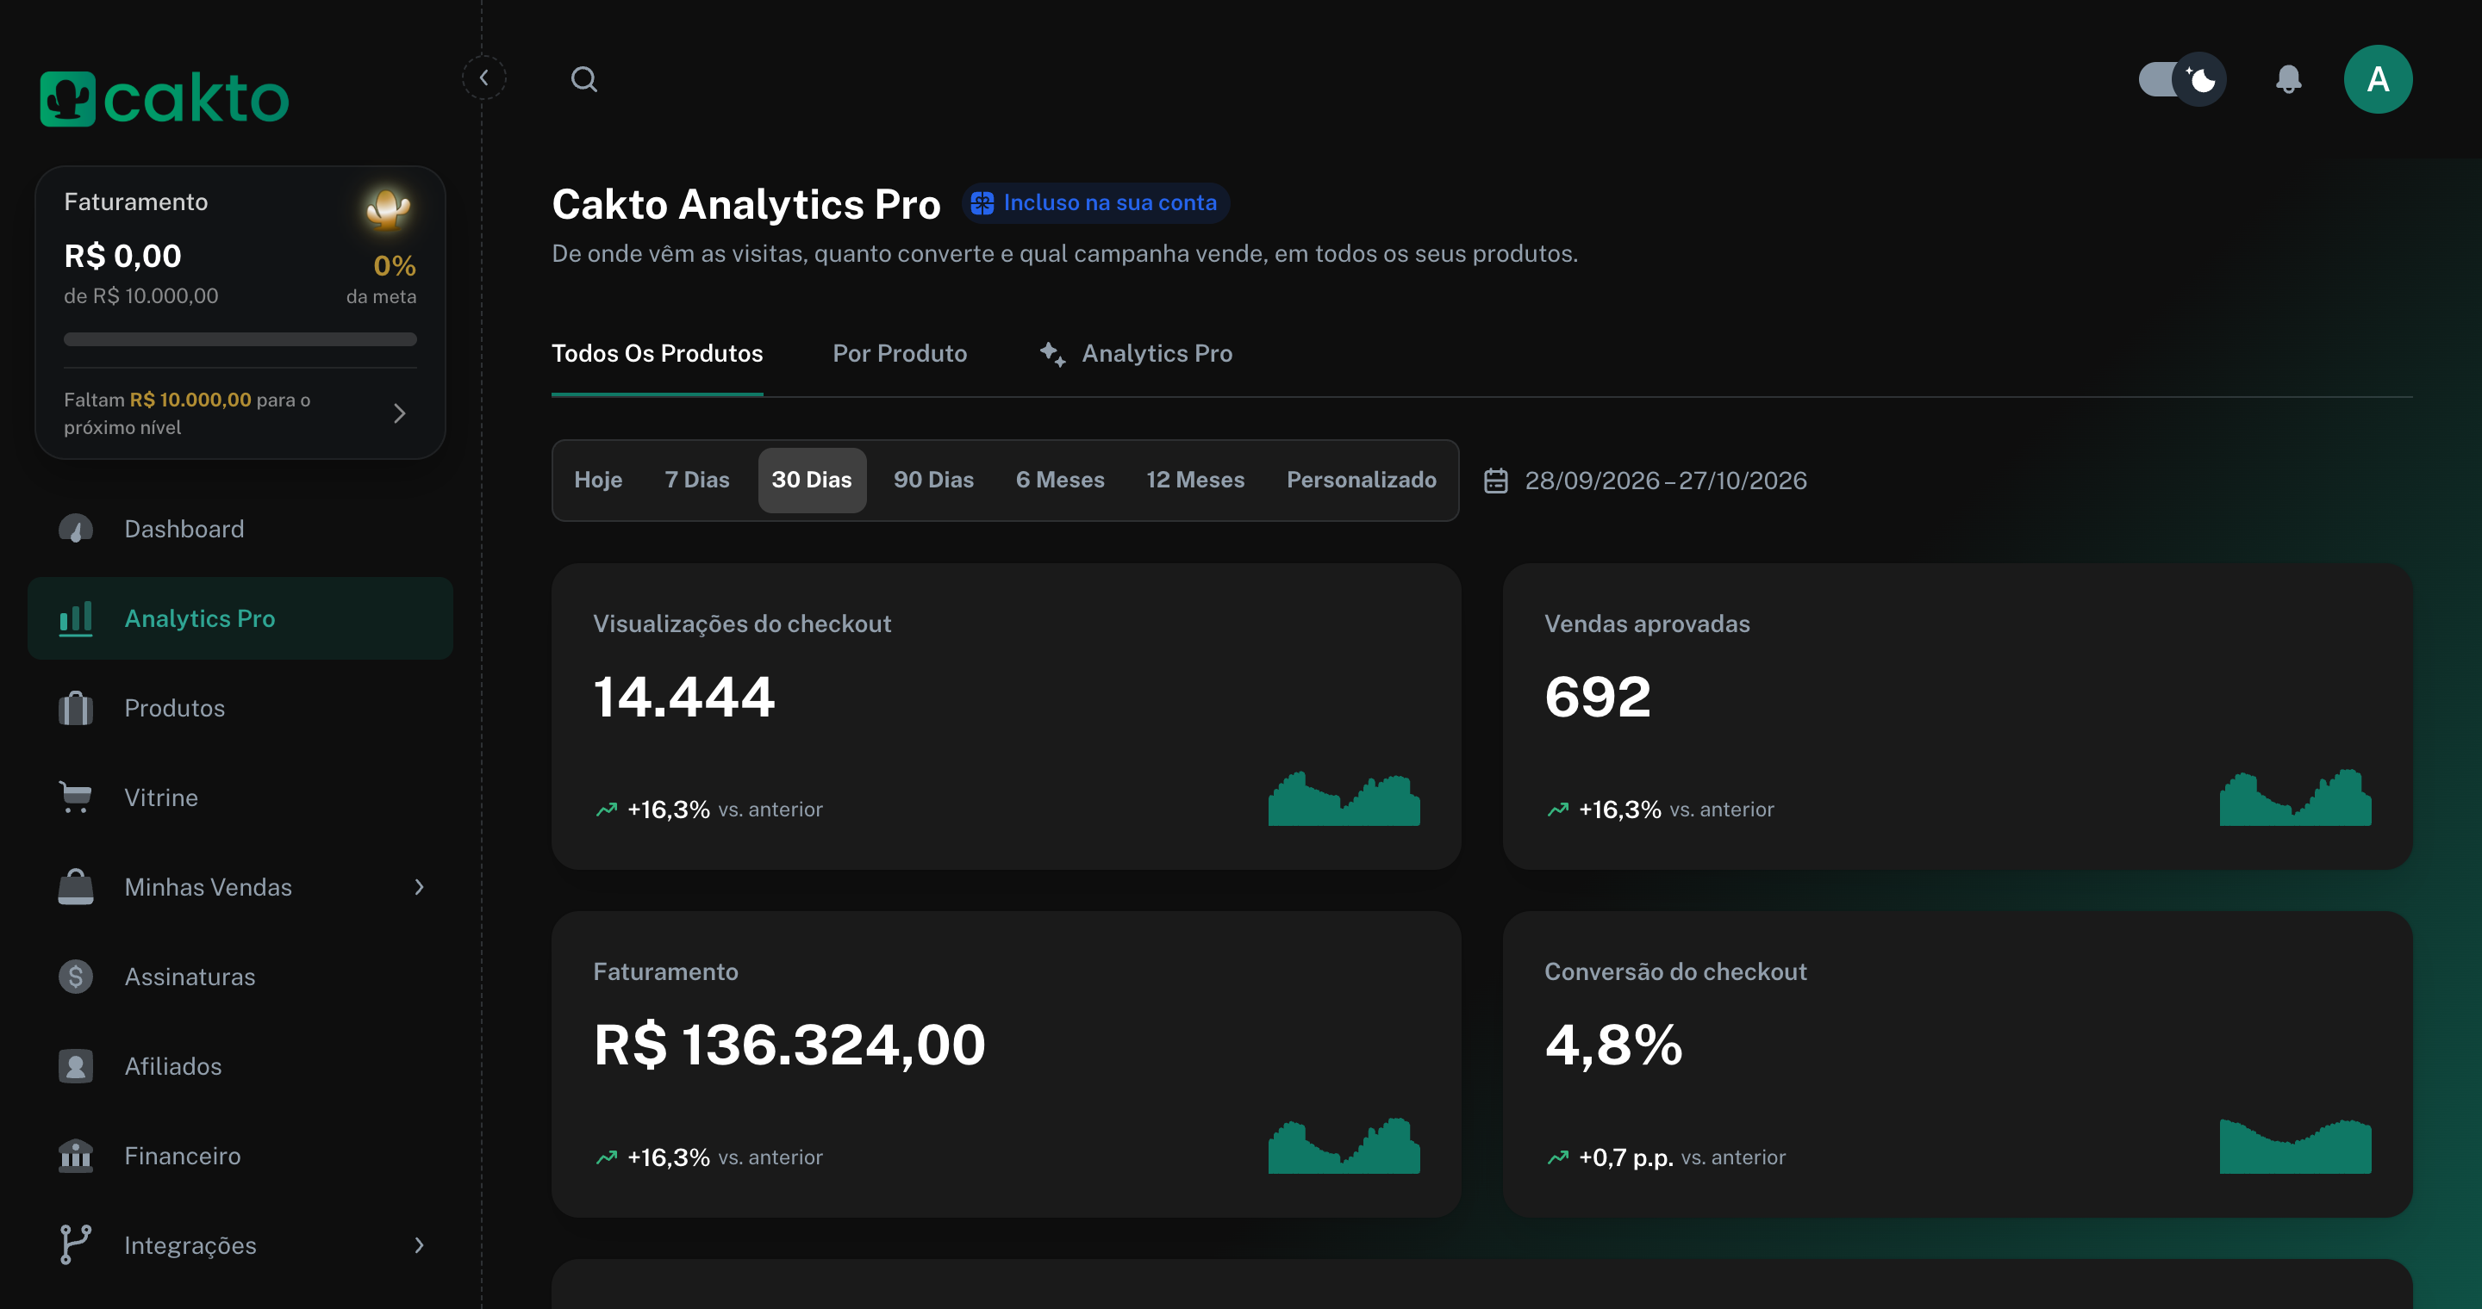Viewport: 2482px width, 1309px height.
Task: Switch to the sparkle Analytics Pro tab
Action: pos(1135,354)
